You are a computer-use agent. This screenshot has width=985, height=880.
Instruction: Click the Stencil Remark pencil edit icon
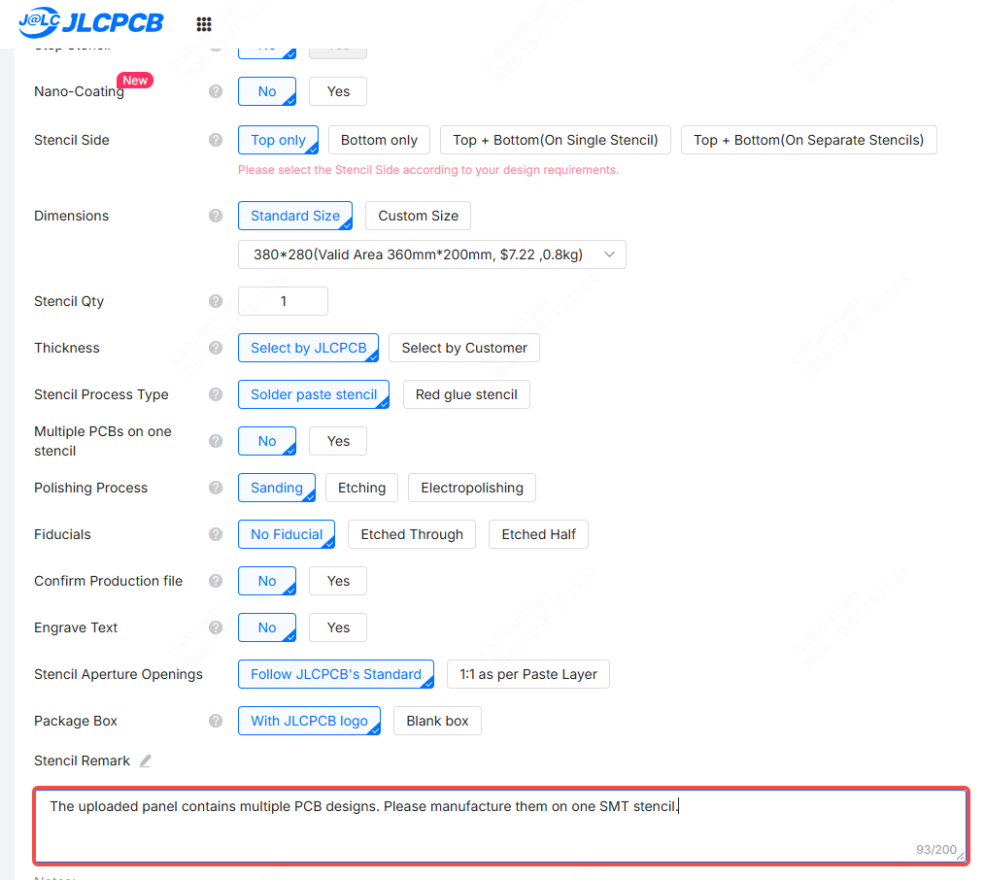pos(145,761)
